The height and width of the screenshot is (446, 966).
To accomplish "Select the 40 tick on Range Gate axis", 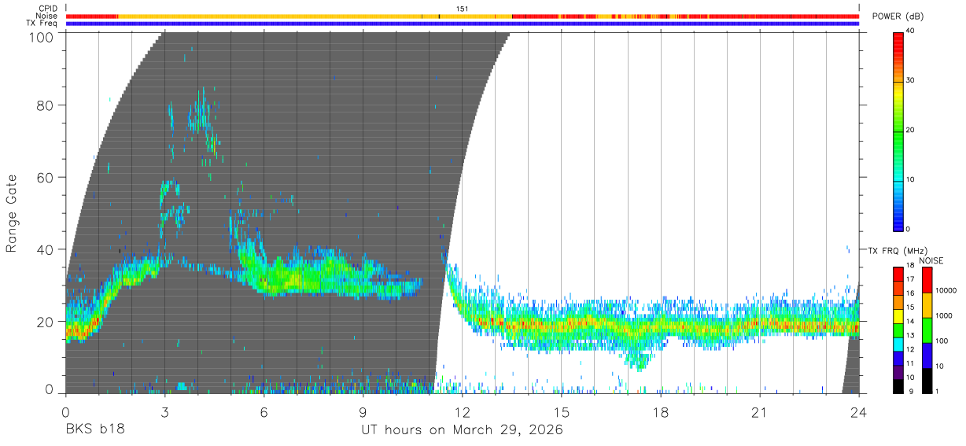I will 45,249.
